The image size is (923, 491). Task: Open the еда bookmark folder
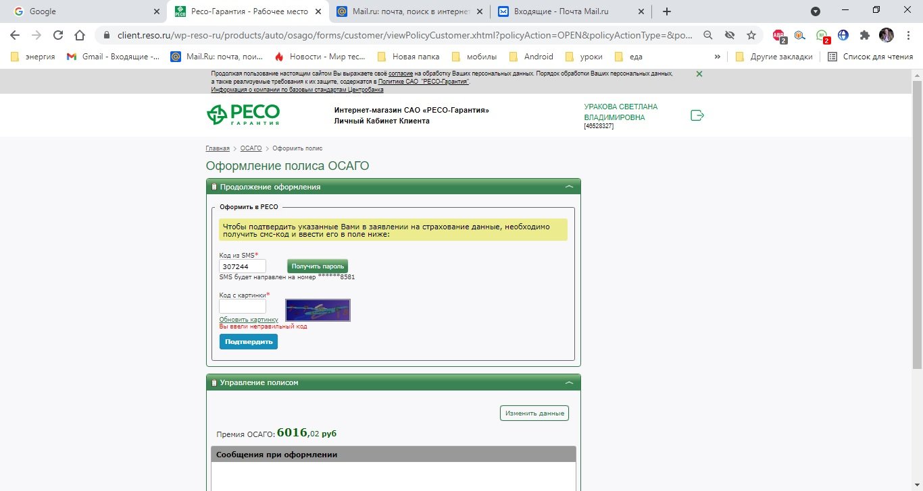point(628,57)
